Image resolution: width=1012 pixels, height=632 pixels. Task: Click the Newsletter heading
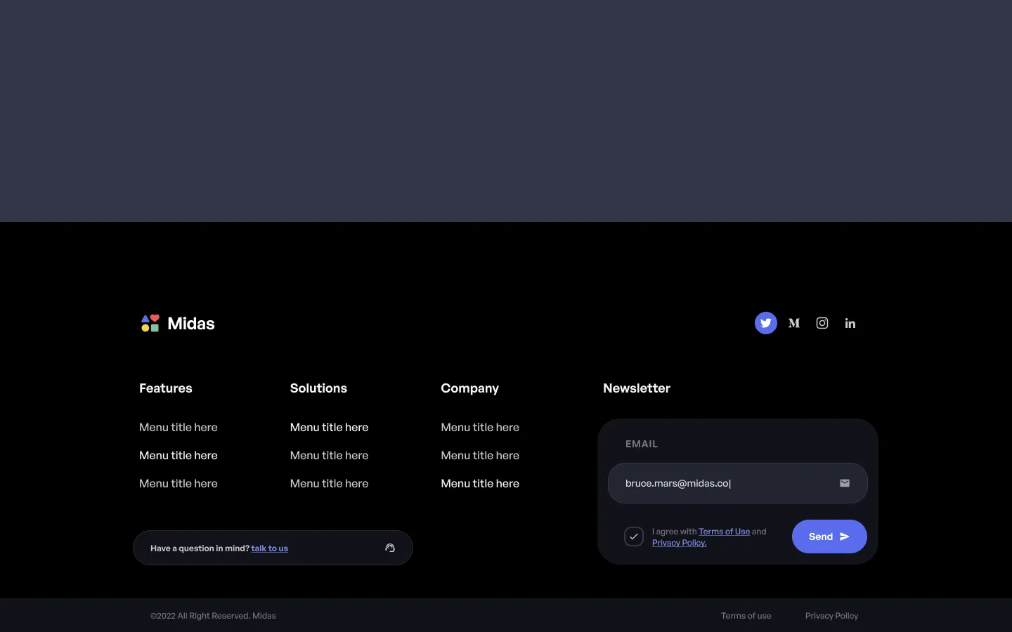[x=637, y=388]
